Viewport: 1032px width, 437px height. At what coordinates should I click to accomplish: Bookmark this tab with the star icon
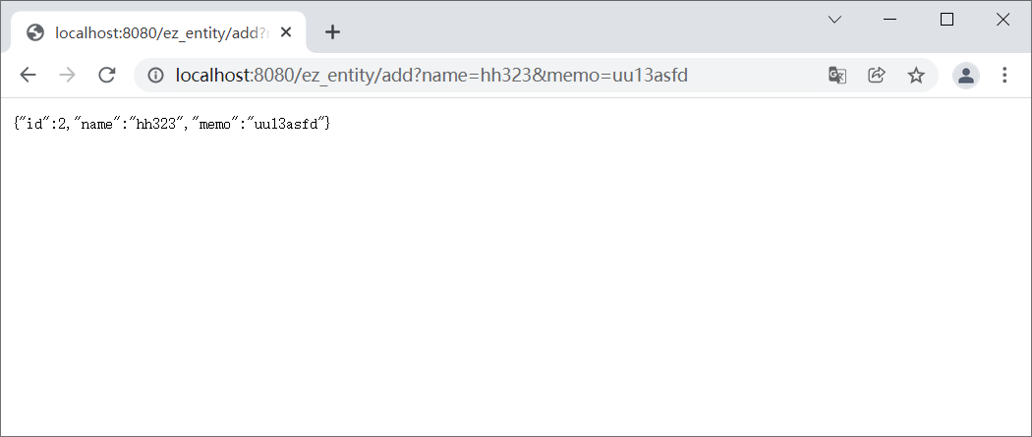(916, 75)
